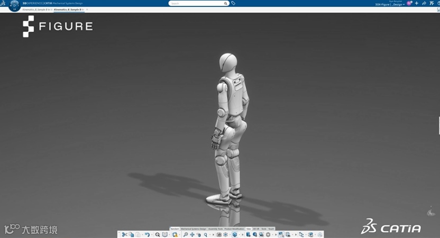Click the camera capture icon

pyautogui.click(x=219, y=235)
